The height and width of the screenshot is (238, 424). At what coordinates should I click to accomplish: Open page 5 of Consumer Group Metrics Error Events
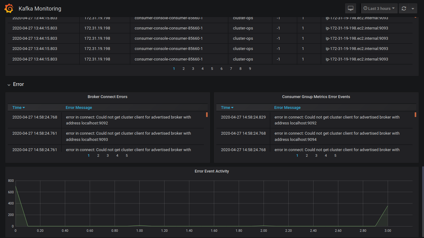tap(335, 155)
